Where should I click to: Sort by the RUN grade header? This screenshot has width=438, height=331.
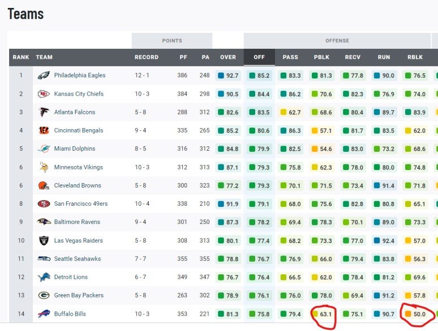point(384,57)
